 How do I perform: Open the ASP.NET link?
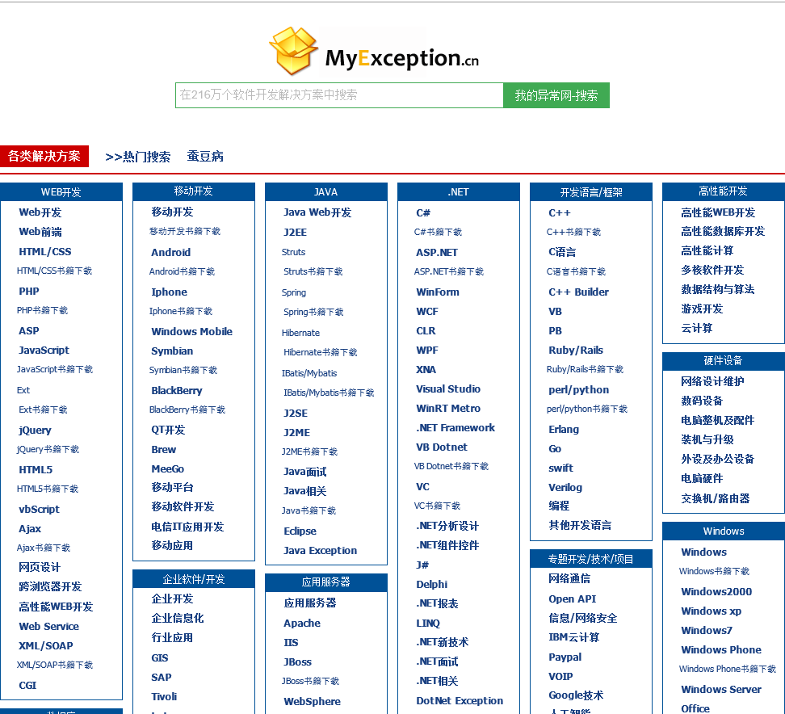coord(437,252)
